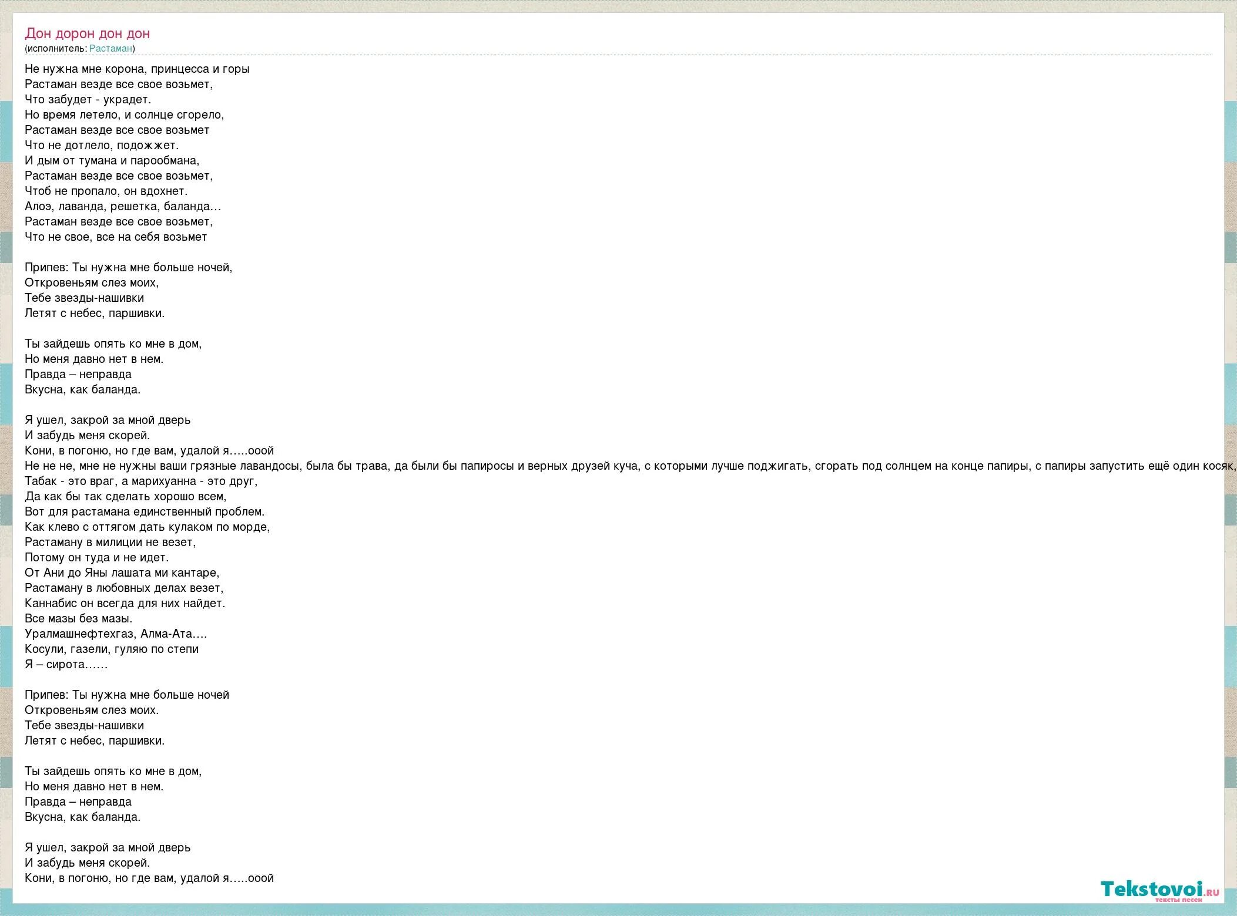Click the line 'От Ани до Яны лашата ми кантаре,'

(122, 573)
